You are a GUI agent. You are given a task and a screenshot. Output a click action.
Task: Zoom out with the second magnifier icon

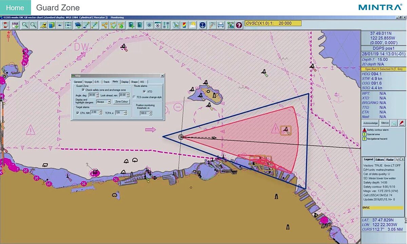coord(33,25)
